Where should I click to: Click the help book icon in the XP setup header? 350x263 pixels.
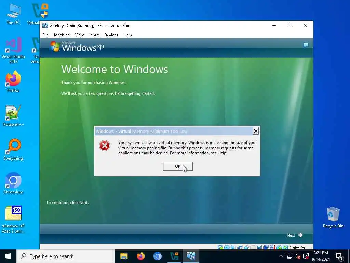(x=306, y=45)
